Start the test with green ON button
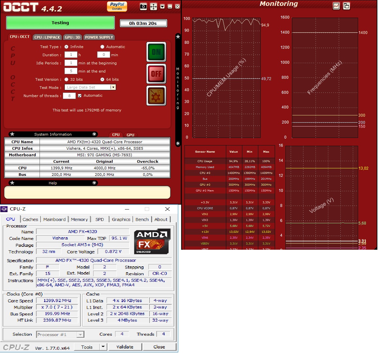Viewport: 378px width, 353px height. click(156, 52)
